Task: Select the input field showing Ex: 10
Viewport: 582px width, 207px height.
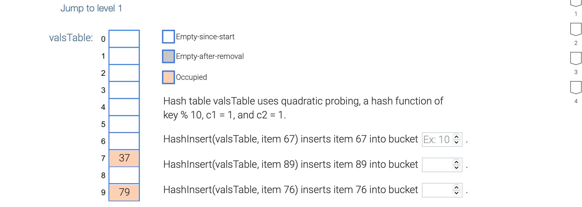Action: [439, 139]
